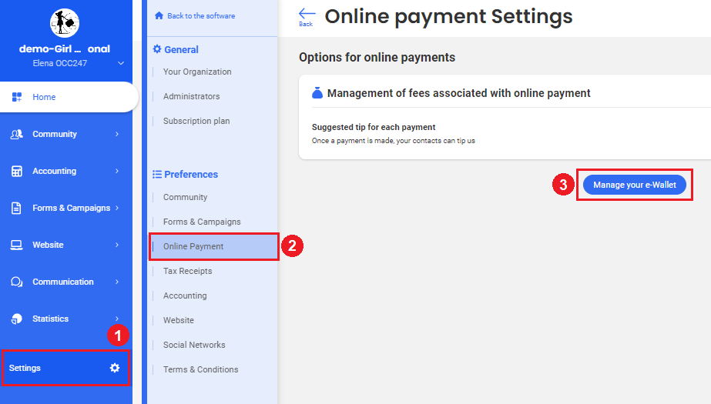Open Your Organization settings
Viewport: 711px width, 404px height.
pyautogui.click(x=197, y=72)
